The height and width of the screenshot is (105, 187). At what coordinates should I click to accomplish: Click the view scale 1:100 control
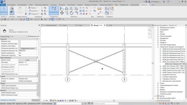[46, 101]
